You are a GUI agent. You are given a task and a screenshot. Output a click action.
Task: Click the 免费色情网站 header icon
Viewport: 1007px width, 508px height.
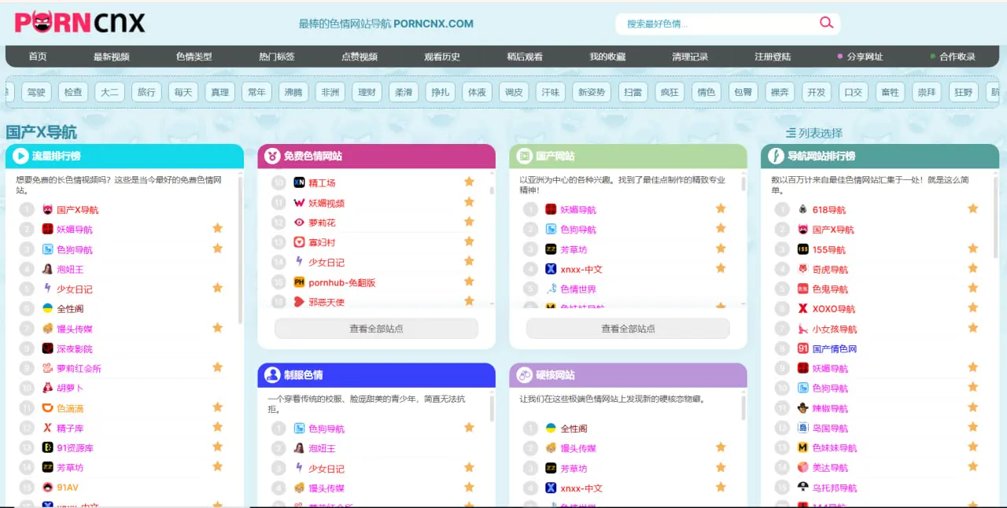pyautogui.click(x=272, y=156)
